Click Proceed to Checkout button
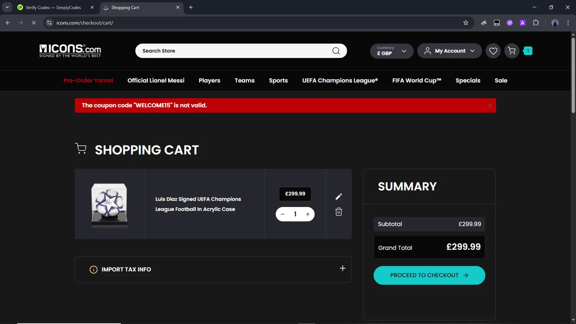 429,275
